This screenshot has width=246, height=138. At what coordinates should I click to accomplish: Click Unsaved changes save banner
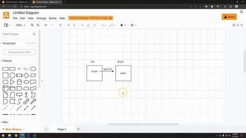[91, 18]
